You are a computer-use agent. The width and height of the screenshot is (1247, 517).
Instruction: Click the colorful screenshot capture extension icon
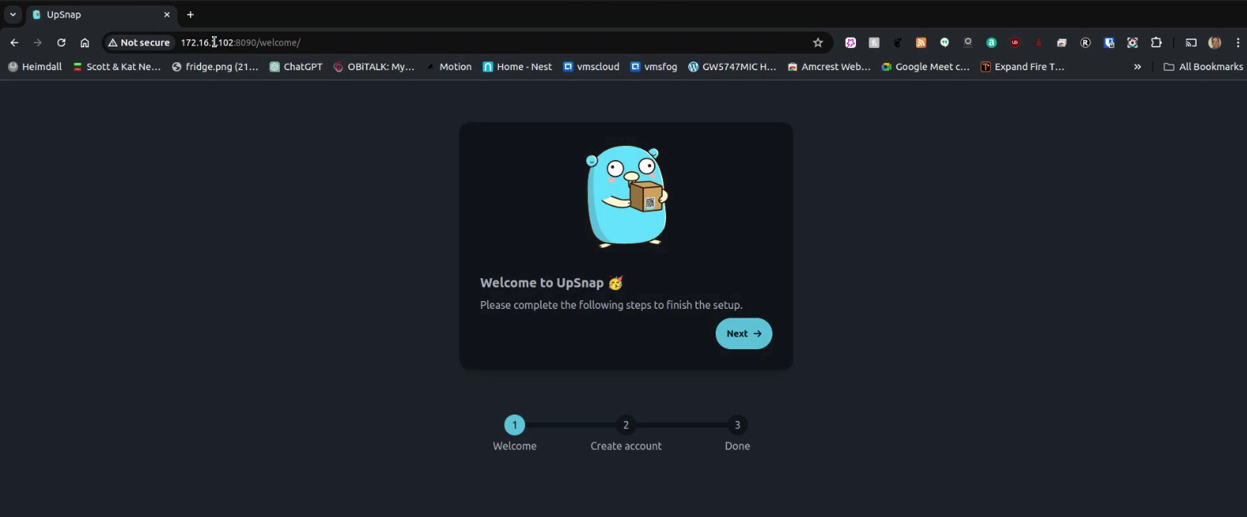point(1133,43)
